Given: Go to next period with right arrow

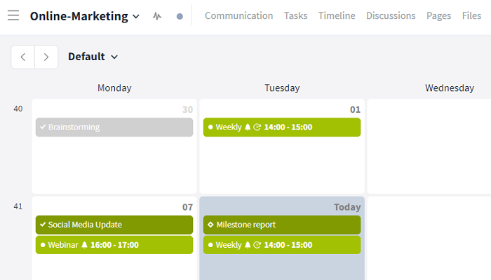Looking at the screenshot, I should pos(46,57).
